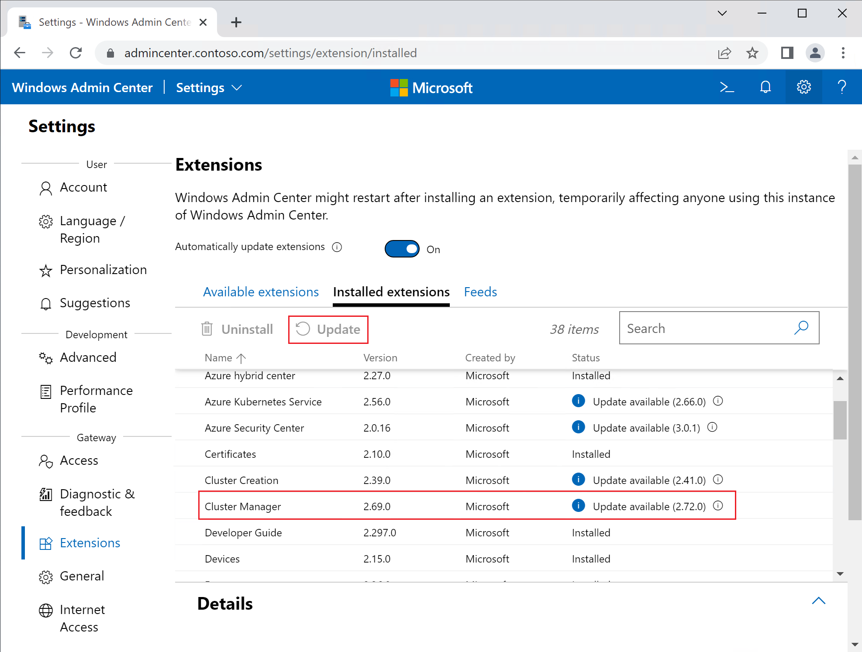Screen dimensions: 862x652
Task: Select the Azure Security Center row
Action: click(504, 427)
